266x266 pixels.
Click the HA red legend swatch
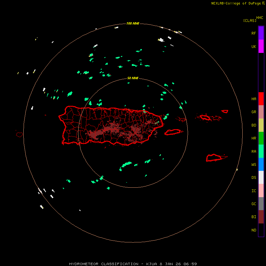pyautogui.click(x=261, y=99)
